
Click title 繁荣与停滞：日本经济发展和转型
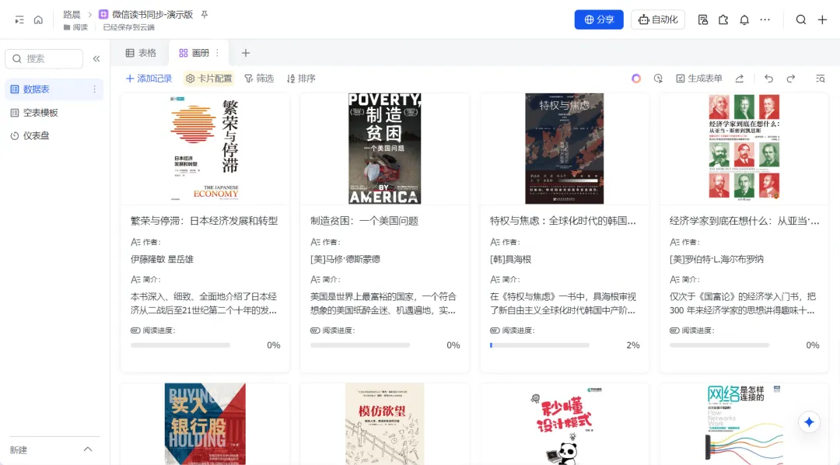pyautogui.click(x=204, y=221)
